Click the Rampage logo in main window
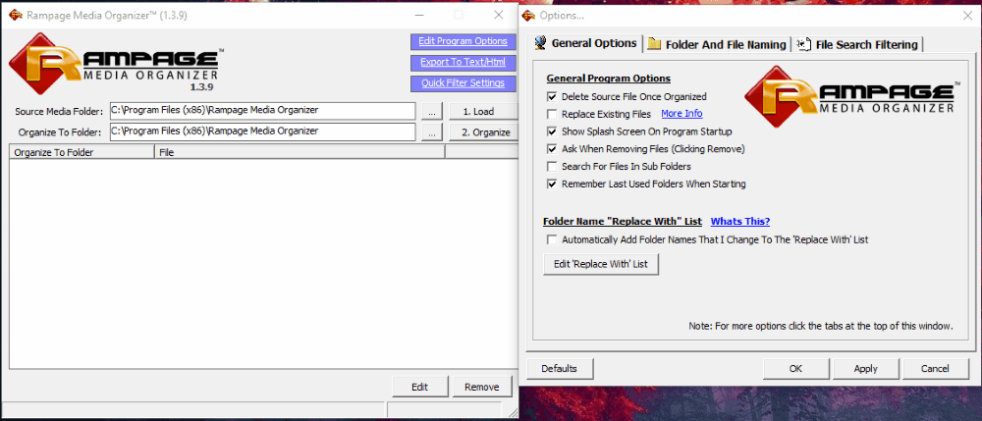Viewport: 982px width, 421px height. 117,63
